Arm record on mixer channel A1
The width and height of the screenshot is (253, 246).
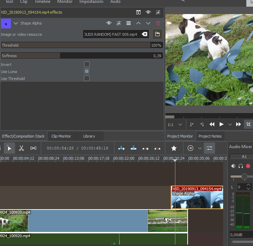pos(248,166)
